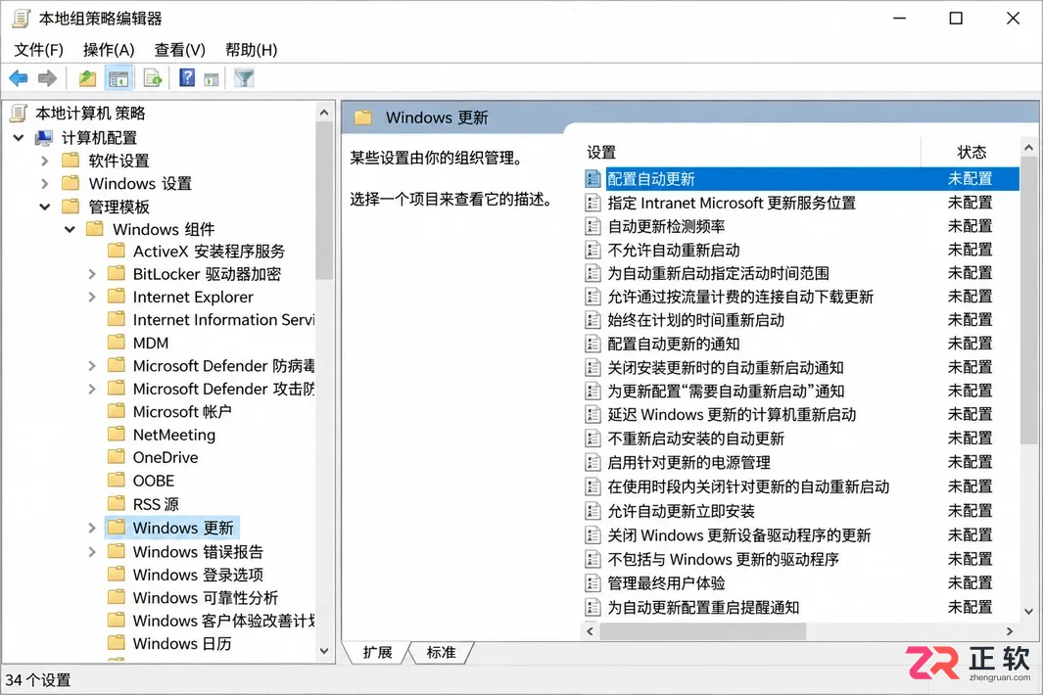The width and height of the screenshot is (1043, 695).
Task: Select the Windows 可靠性分析 folder
Action: tap(205, 598)
